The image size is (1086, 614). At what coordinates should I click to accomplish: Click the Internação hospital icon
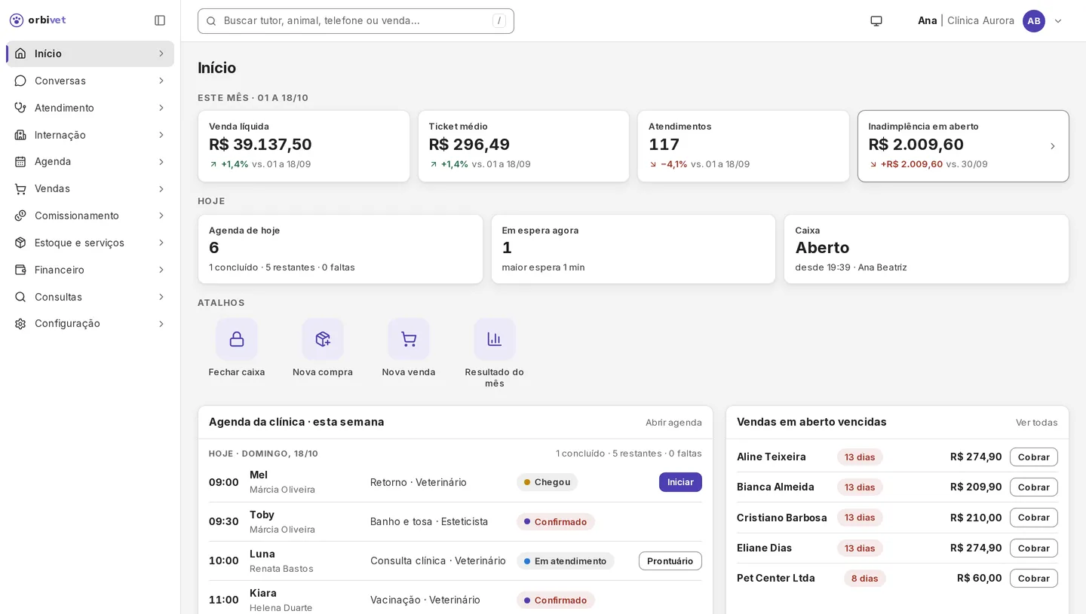[x=20, y=135]
